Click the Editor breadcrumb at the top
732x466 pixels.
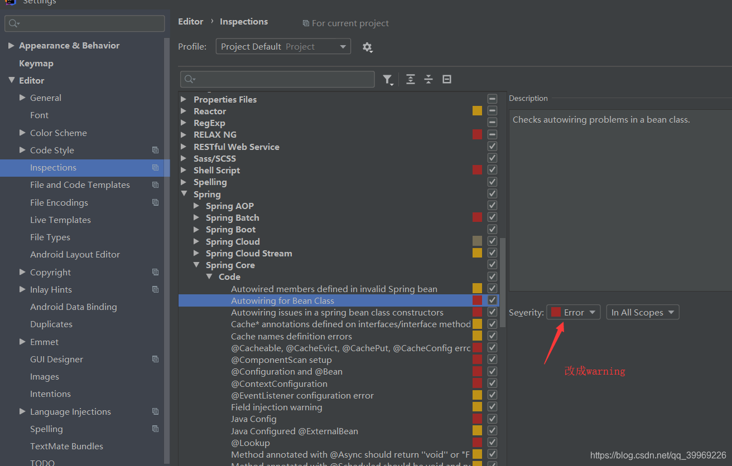pos(190,21)
